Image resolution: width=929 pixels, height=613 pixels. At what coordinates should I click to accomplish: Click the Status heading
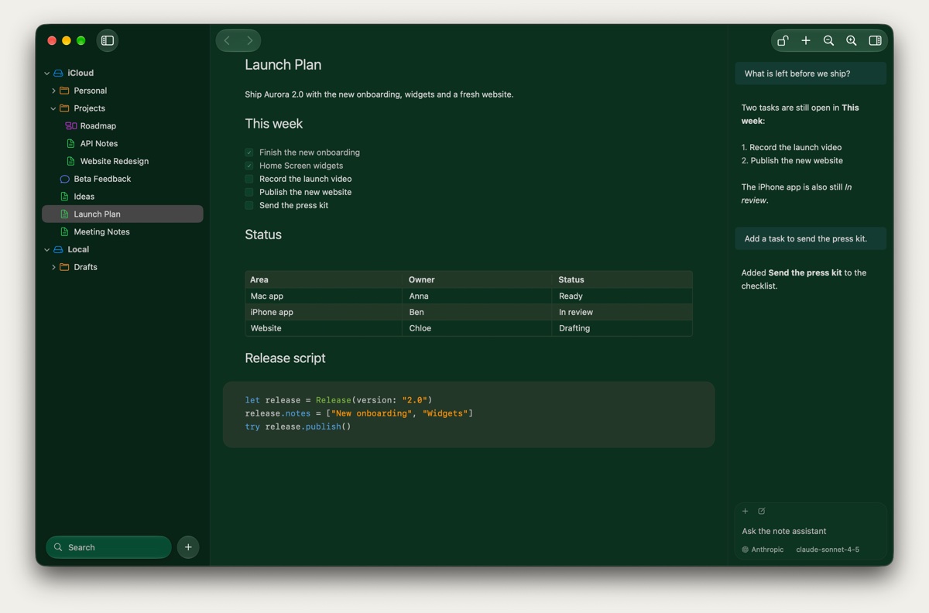coord(263,235)
